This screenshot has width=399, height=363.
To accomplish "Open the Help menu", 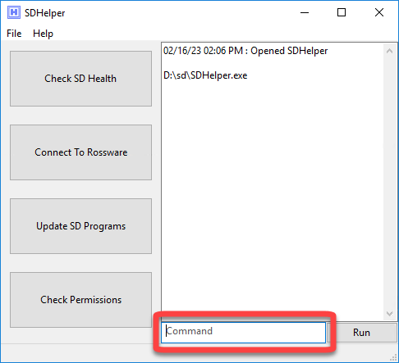I will point(43,34).
